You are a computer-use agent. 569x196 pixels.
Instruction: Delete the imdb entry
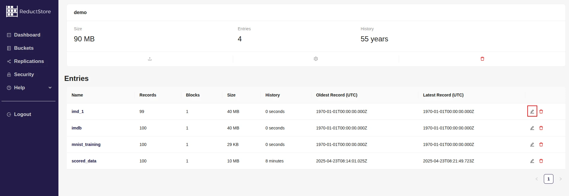(x=541, y=128)
